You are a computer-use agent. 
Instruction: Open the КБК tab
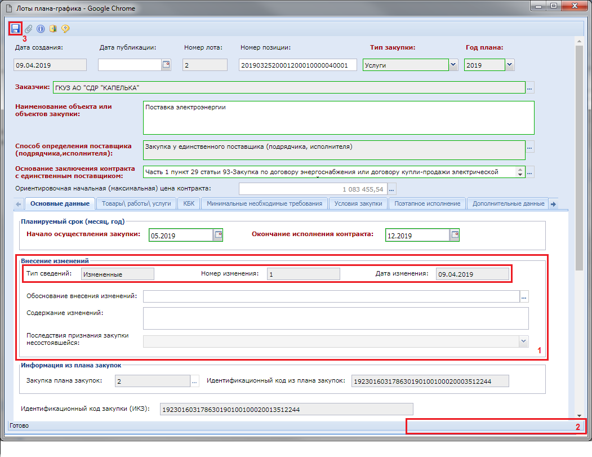point(188,203)
